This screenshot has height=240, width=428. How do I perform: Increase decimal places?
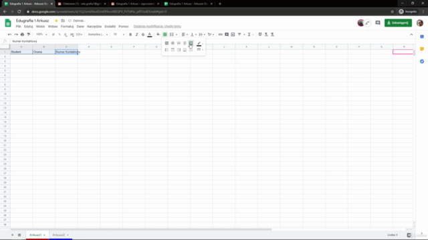pos(72,35)
